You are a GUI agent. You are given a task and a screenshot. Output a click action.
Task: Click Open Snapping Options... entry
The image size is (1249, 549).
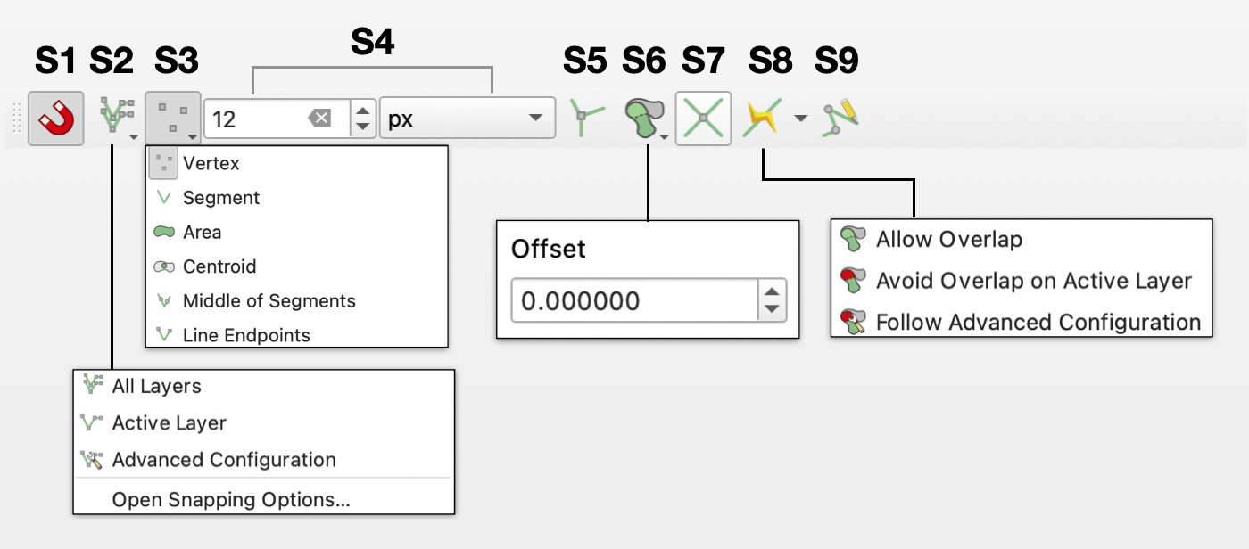(230, 500)
